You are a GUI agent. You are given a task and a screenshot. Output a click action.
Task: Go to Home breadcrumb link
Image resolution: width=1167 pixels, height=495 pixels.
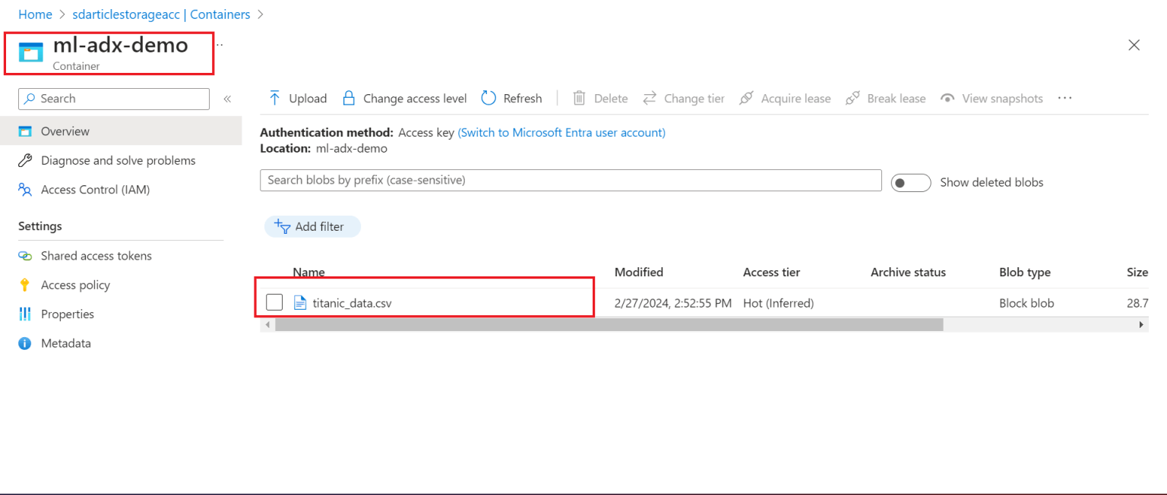pos(35,14)
